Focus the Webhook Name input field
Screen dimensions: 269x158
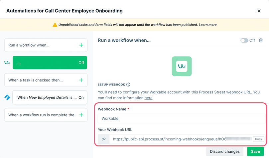pos(182,118)
